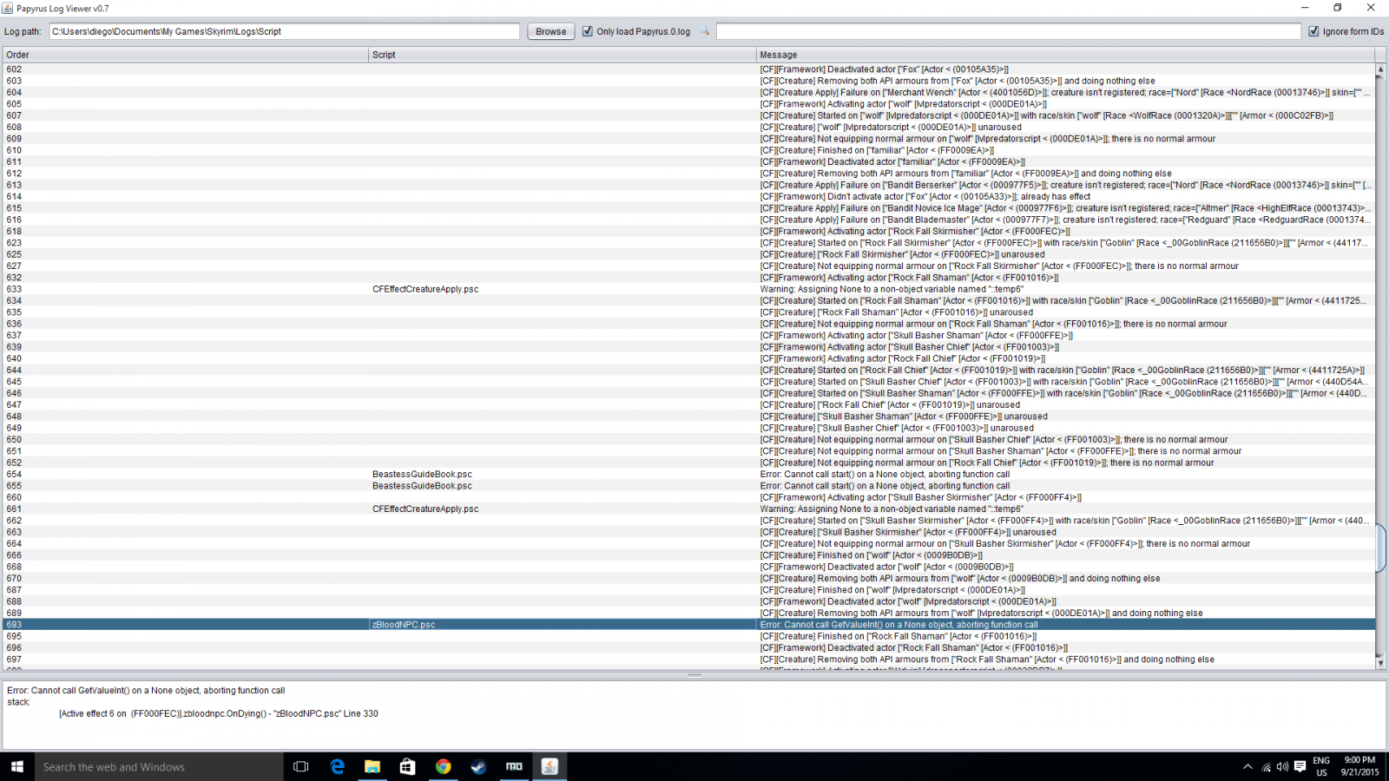Click the volume speaker tray icon
The height and width of the screenshot is (781, 1389).
[x=1282, y=766]
